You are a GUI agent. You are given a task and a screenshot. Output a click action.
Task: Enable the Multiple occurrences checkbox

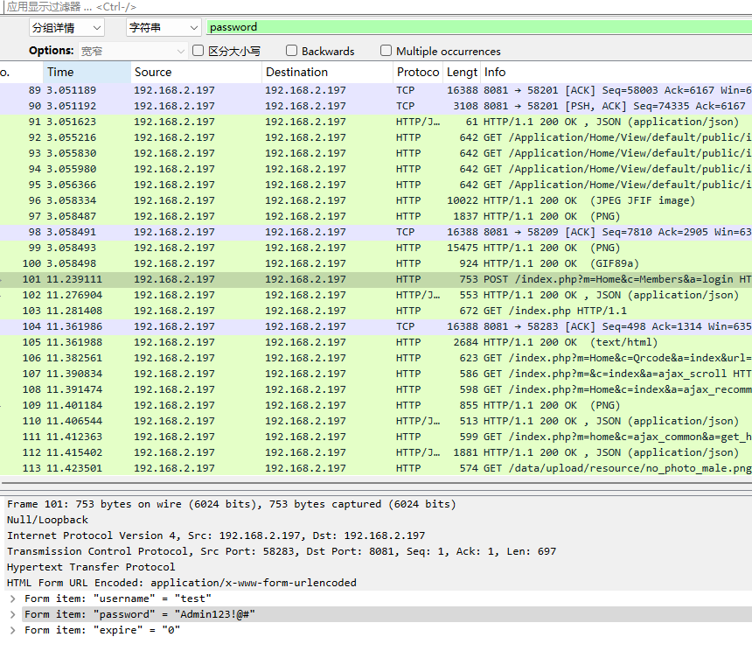[386, 51]
